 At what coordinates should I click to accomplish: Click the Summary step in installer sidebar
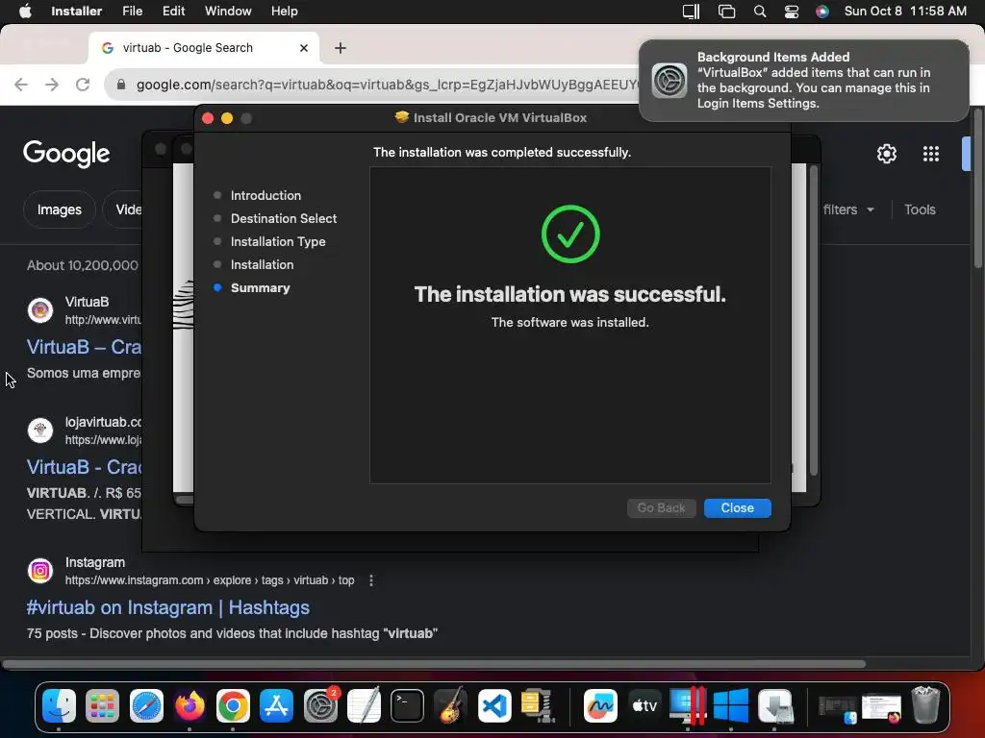click(x=260, y=288)
